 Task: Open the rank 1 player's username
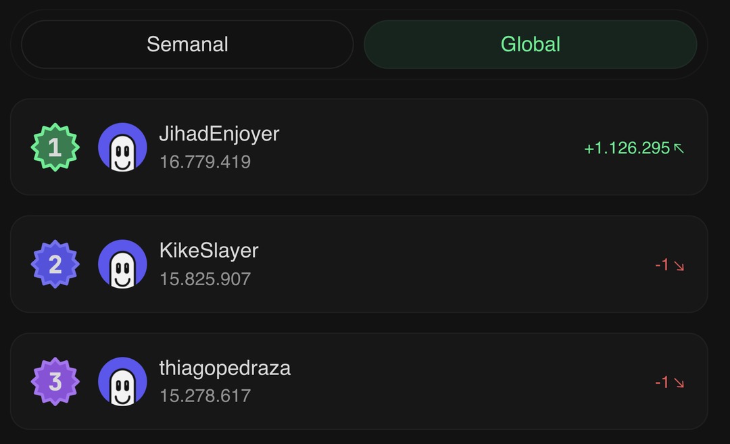tap(219, 134)
